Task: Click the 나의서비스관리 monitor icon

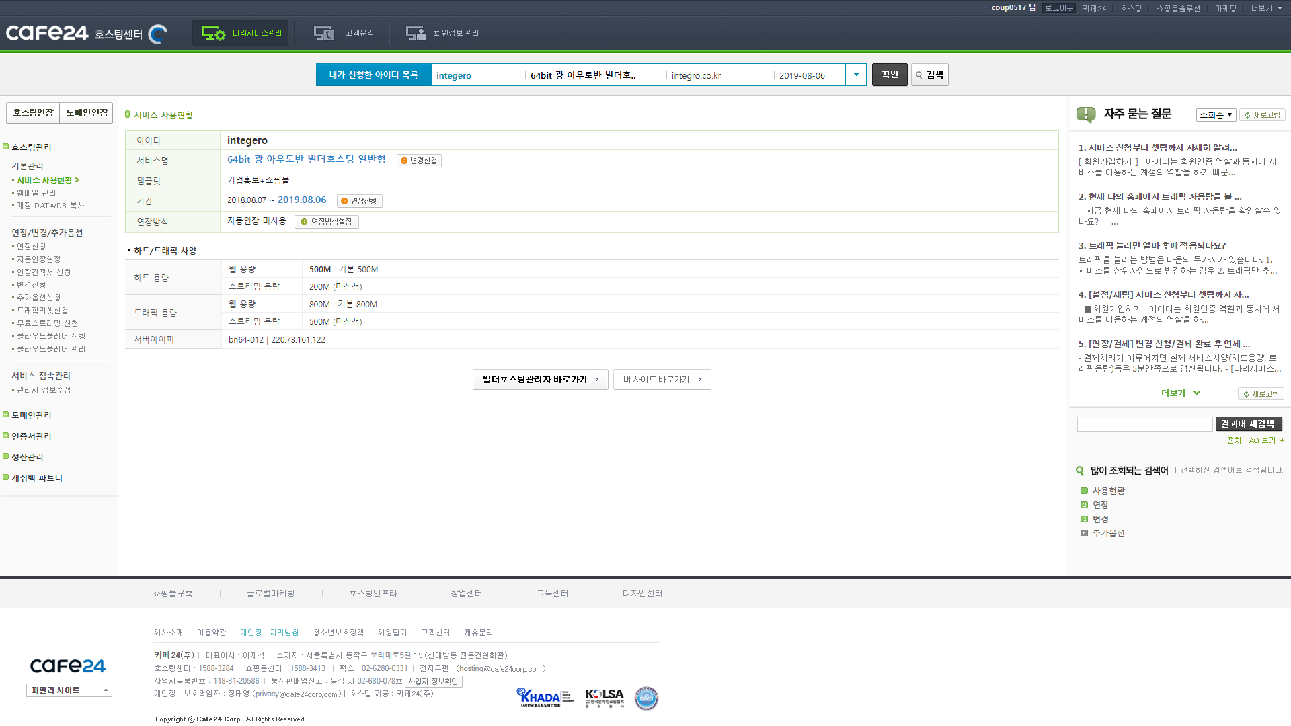Action: click(214, 33)
